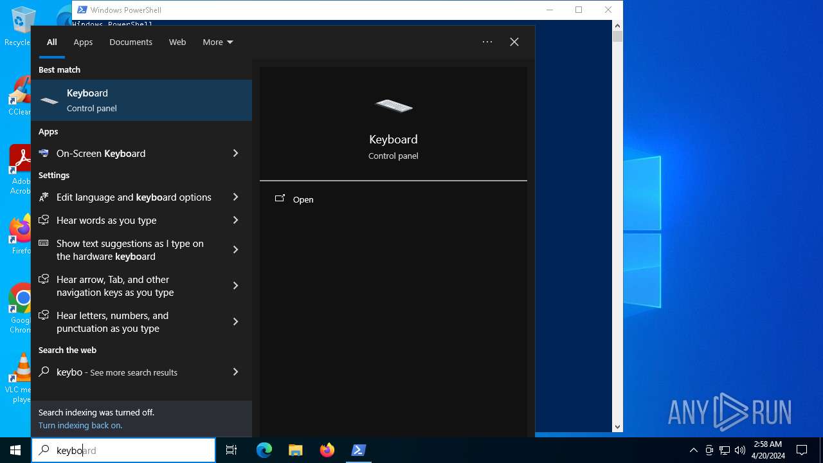Expand keybo web search result arrow
Screen dimensions: 823x463
(x=235, y=372)
